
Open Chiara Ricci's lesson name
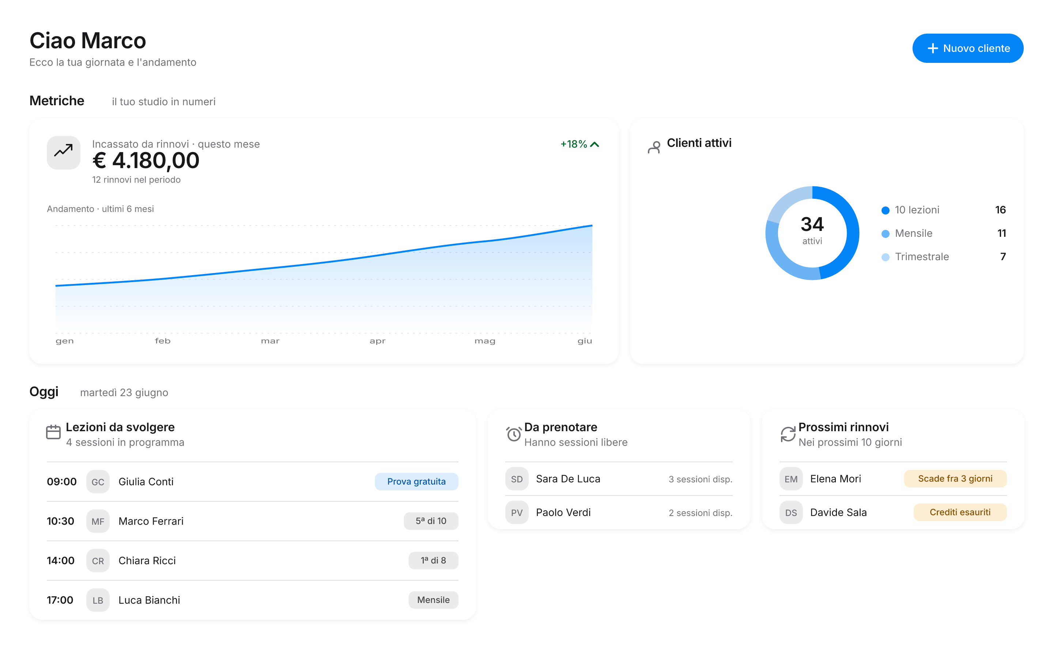pos(147,561)
